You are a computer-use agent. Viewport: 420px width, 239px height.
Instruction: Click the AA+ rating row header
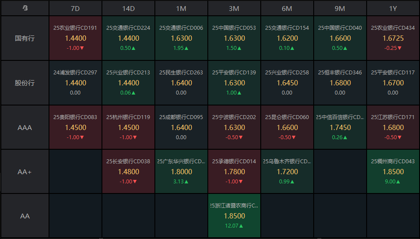[25, 172]
